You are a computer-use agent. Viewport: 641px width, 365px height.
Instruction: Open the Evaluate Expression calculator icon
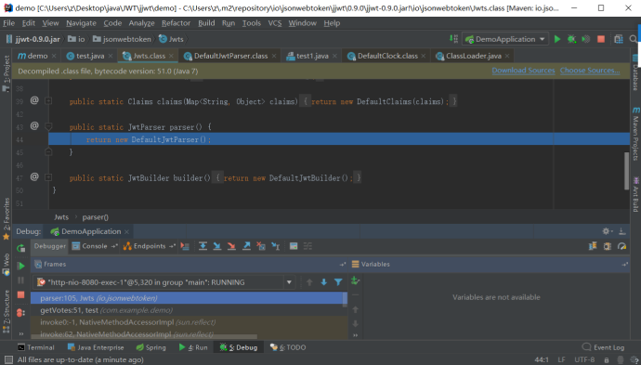pyautogui.click(x=294, y=246)
